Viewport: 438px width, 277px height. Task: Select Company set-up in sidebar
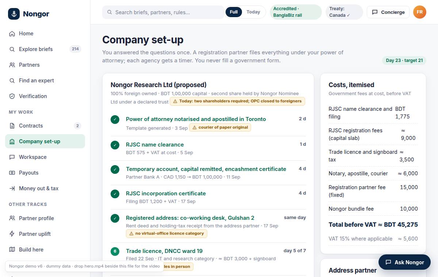coord(45,141)
